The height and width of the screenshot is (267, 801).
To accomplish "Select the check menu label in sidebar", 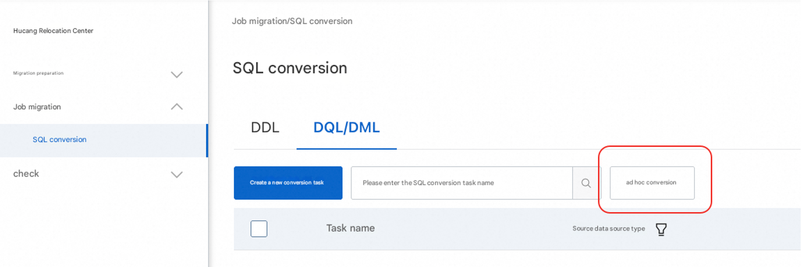I will pos(26,174).
